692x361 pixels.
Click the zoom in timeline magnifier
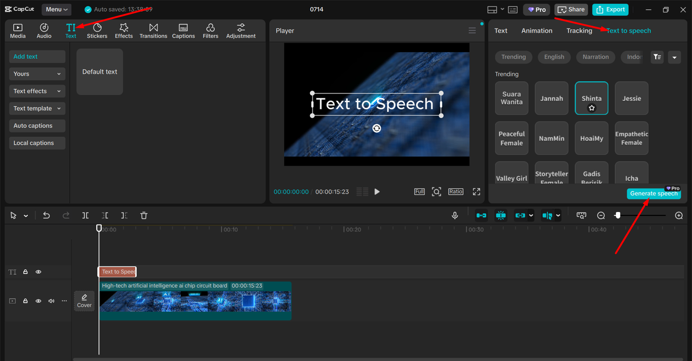679,215
